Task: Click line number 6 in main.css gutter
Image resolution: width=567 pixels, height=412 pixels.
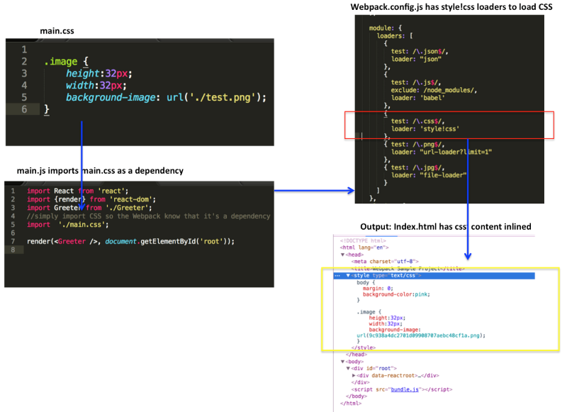Action: click(x=23, y=108)
